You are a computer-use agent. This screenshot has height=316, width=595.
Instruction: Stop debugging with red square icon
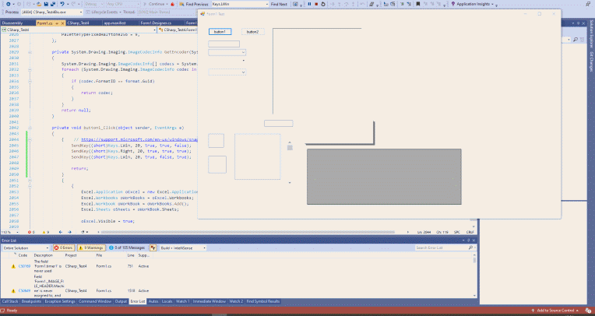[x=316, y=4]
